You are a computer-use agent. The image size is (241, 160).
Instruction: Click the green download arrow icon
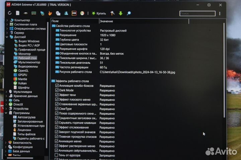(x=120, y=13)
